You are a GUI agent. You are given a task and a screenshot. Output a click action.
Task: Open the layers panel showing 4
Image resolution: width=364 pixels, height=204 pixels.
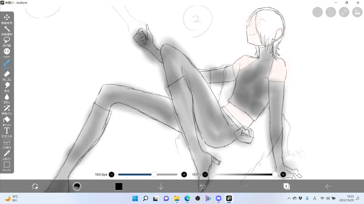287,186
